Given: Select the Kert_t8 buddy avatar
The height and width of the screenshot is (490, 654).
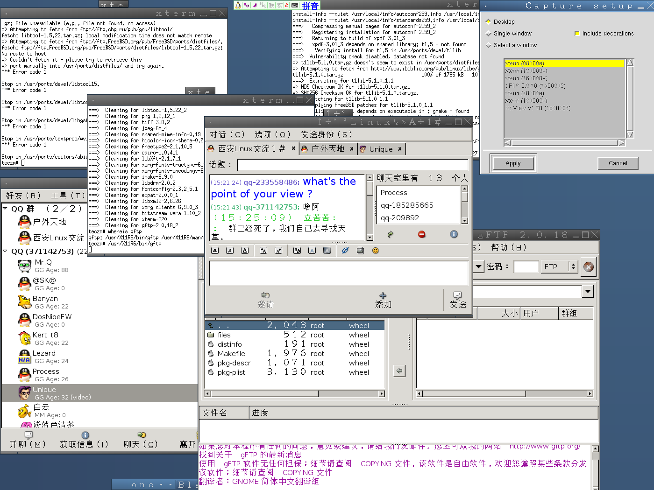Looking at the screenshot, I should coord(25,338).
